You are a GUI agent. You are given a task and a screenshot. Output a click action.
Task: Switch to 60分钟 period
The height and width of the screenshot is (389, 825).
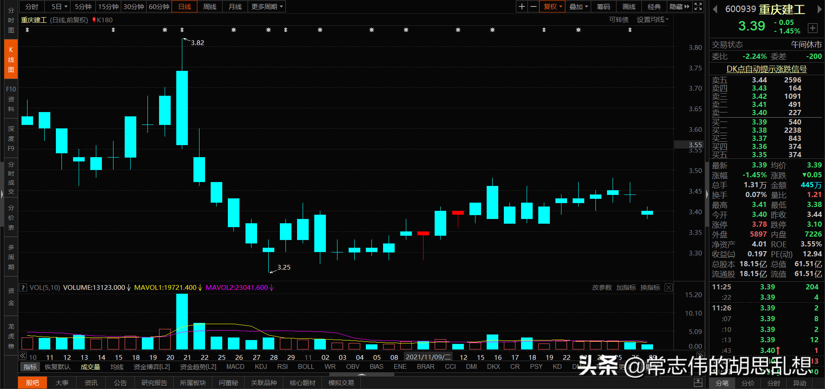[159, 6]
